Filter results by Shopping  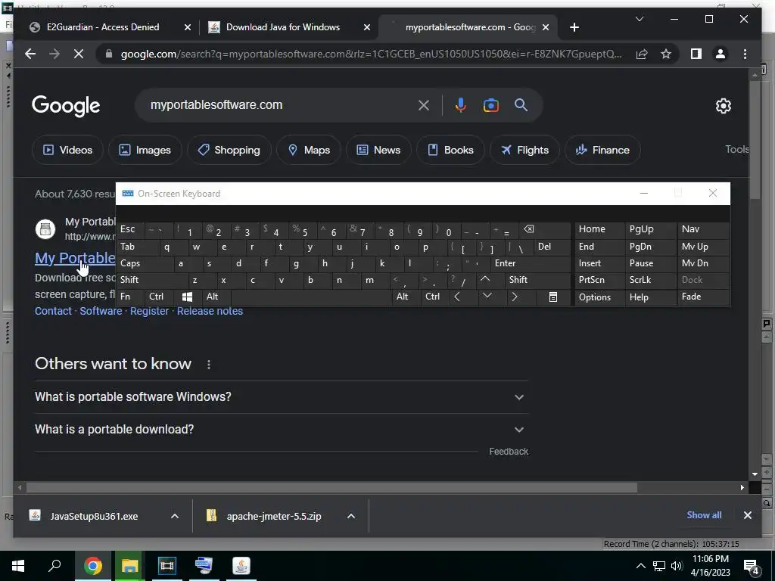(x=229, y=150)
